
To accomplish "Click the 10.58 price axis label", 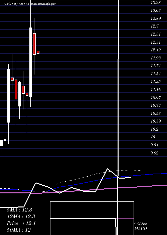I will click(156, 113).
